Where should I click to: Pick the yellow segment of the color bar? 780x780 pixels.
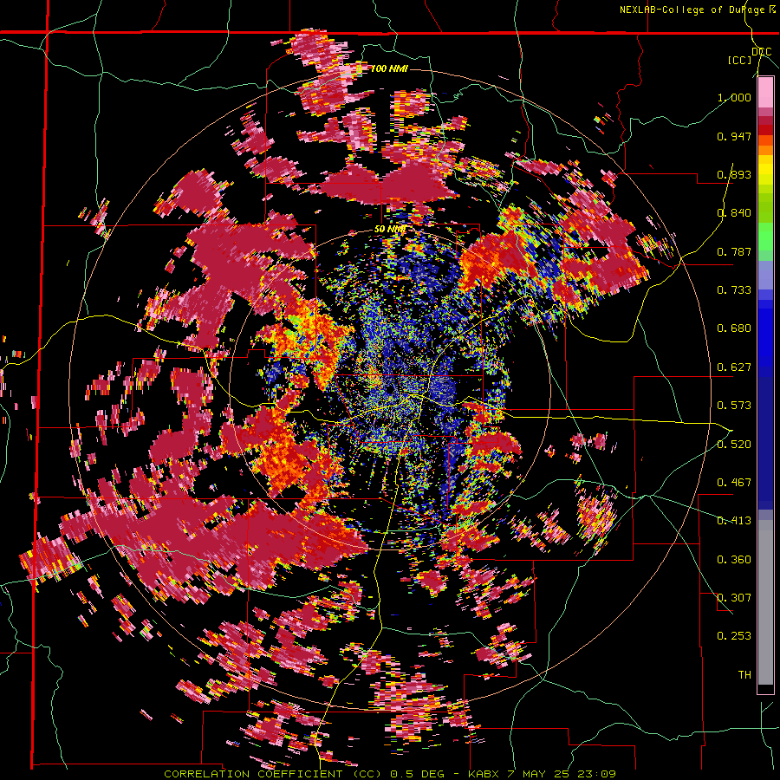pyautogui.click(x=765, y=170)
